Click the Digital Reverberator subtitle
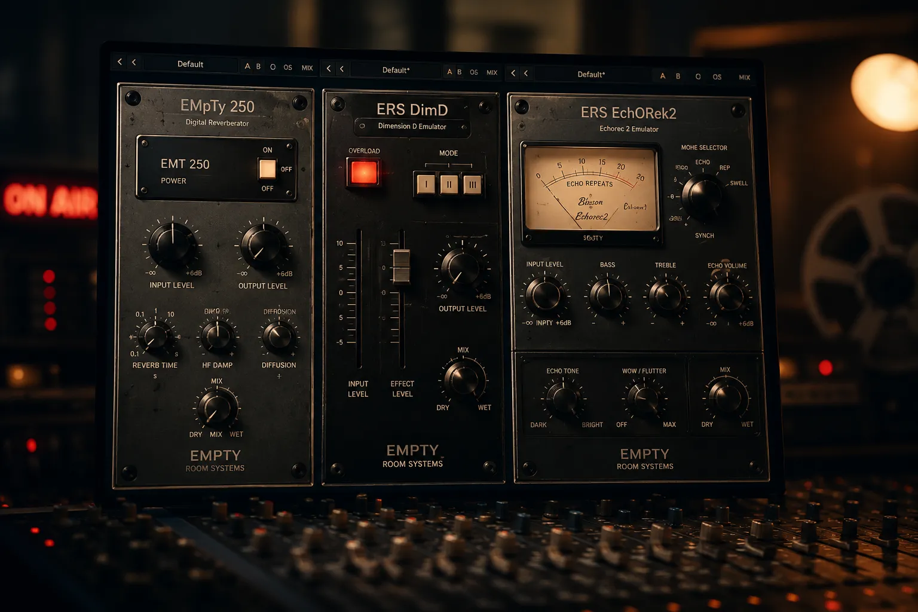Image resolution: width=918 pixels, height=612 pixels. [217, 123]
